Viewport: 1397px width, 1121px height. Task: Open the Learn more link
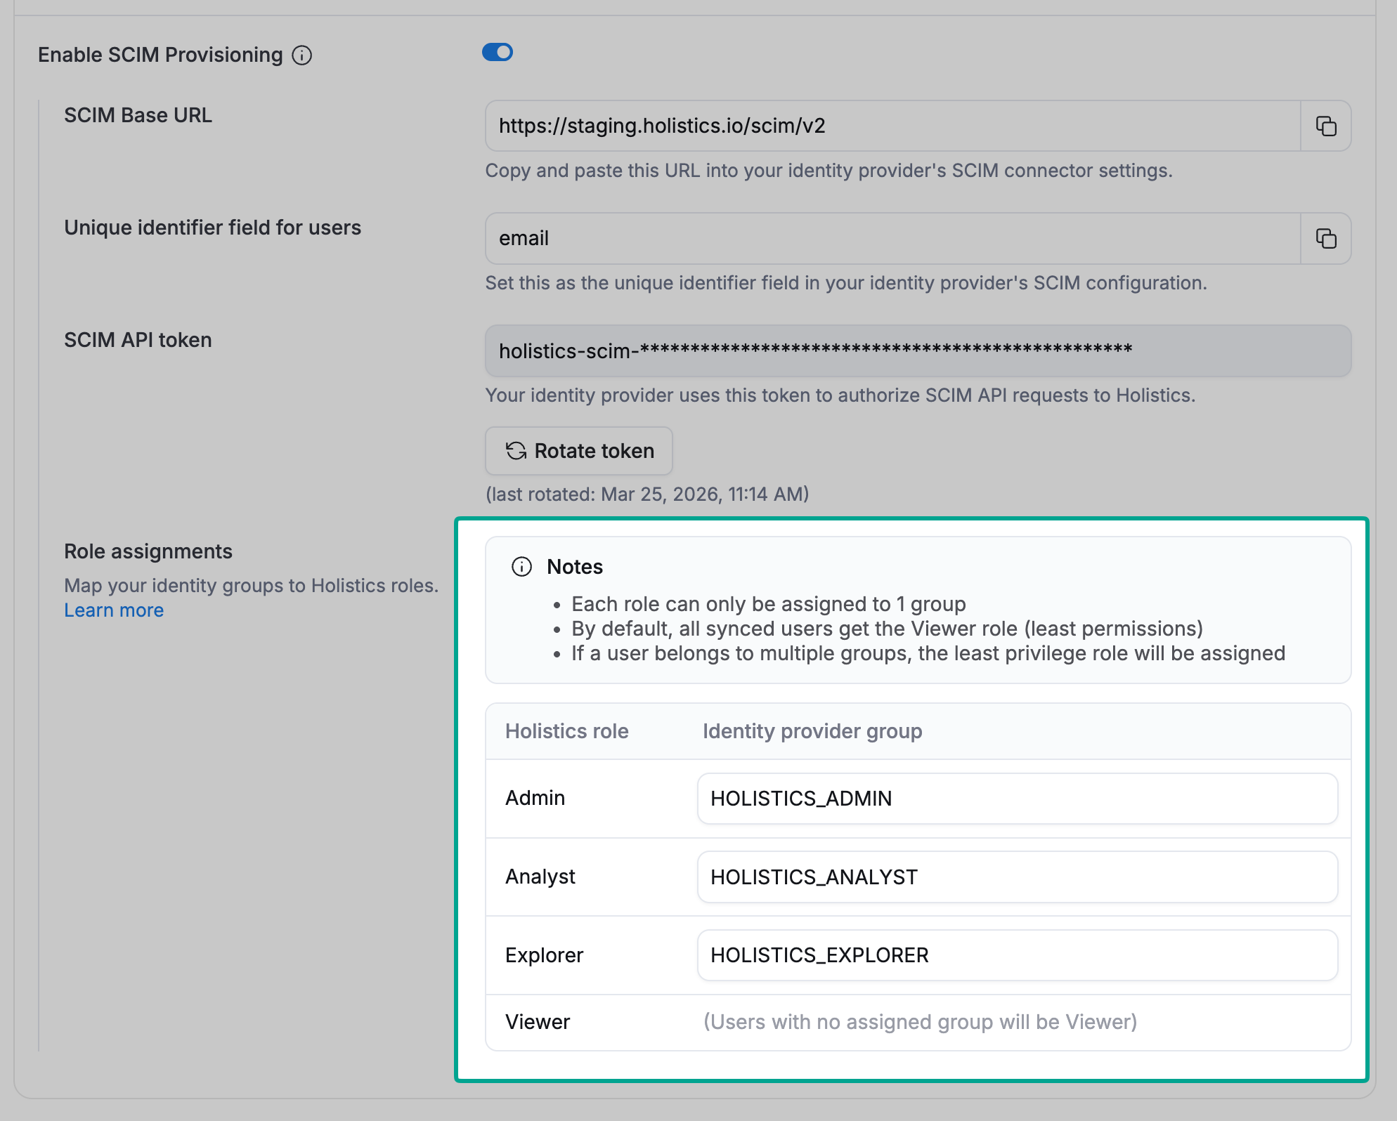click(113, 610)
